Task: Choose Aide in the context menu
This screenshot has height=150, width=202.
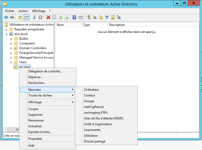Action: (x=47, y=146)
